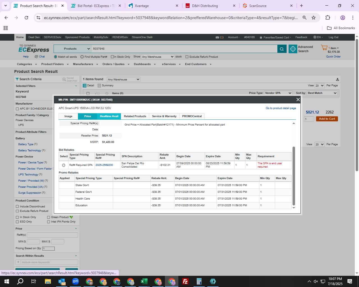Open the EN language dropdown

(x=318, y=37)
